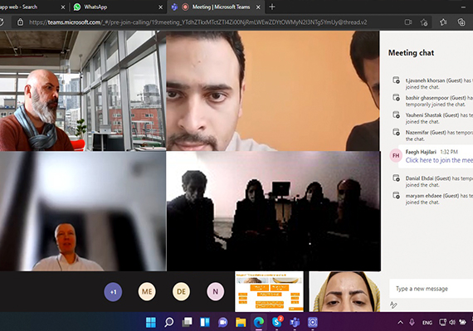
Task: Click the camera permission icon in address bar
Action: click(x=407, y=22)
